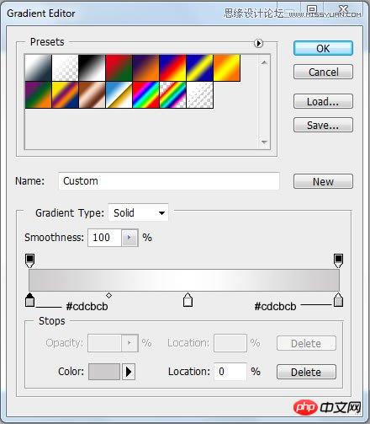The width and height of the screenshot is (370, 424).
Task: Select the left color stop below gradient
Action: [29, 299]
